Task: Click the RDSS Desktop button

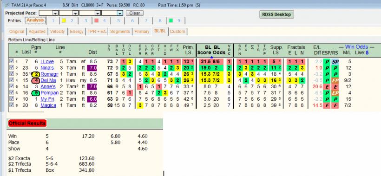Action: (276, 14)
